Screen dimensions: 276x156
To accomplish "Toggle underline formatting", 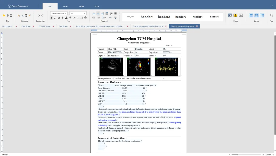I will pyautogui.click(x=59, y=18).
